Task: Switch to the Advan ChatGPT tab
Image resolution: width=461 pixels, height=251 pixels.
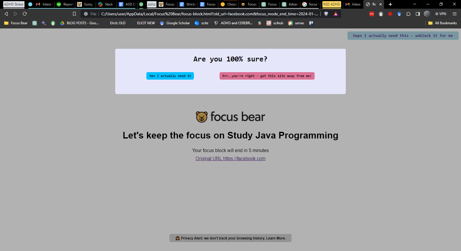Action: coord(290,4)
